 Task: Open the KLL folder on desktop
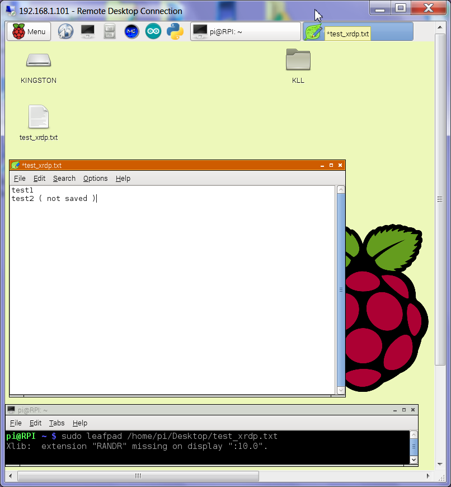(298, 60)
